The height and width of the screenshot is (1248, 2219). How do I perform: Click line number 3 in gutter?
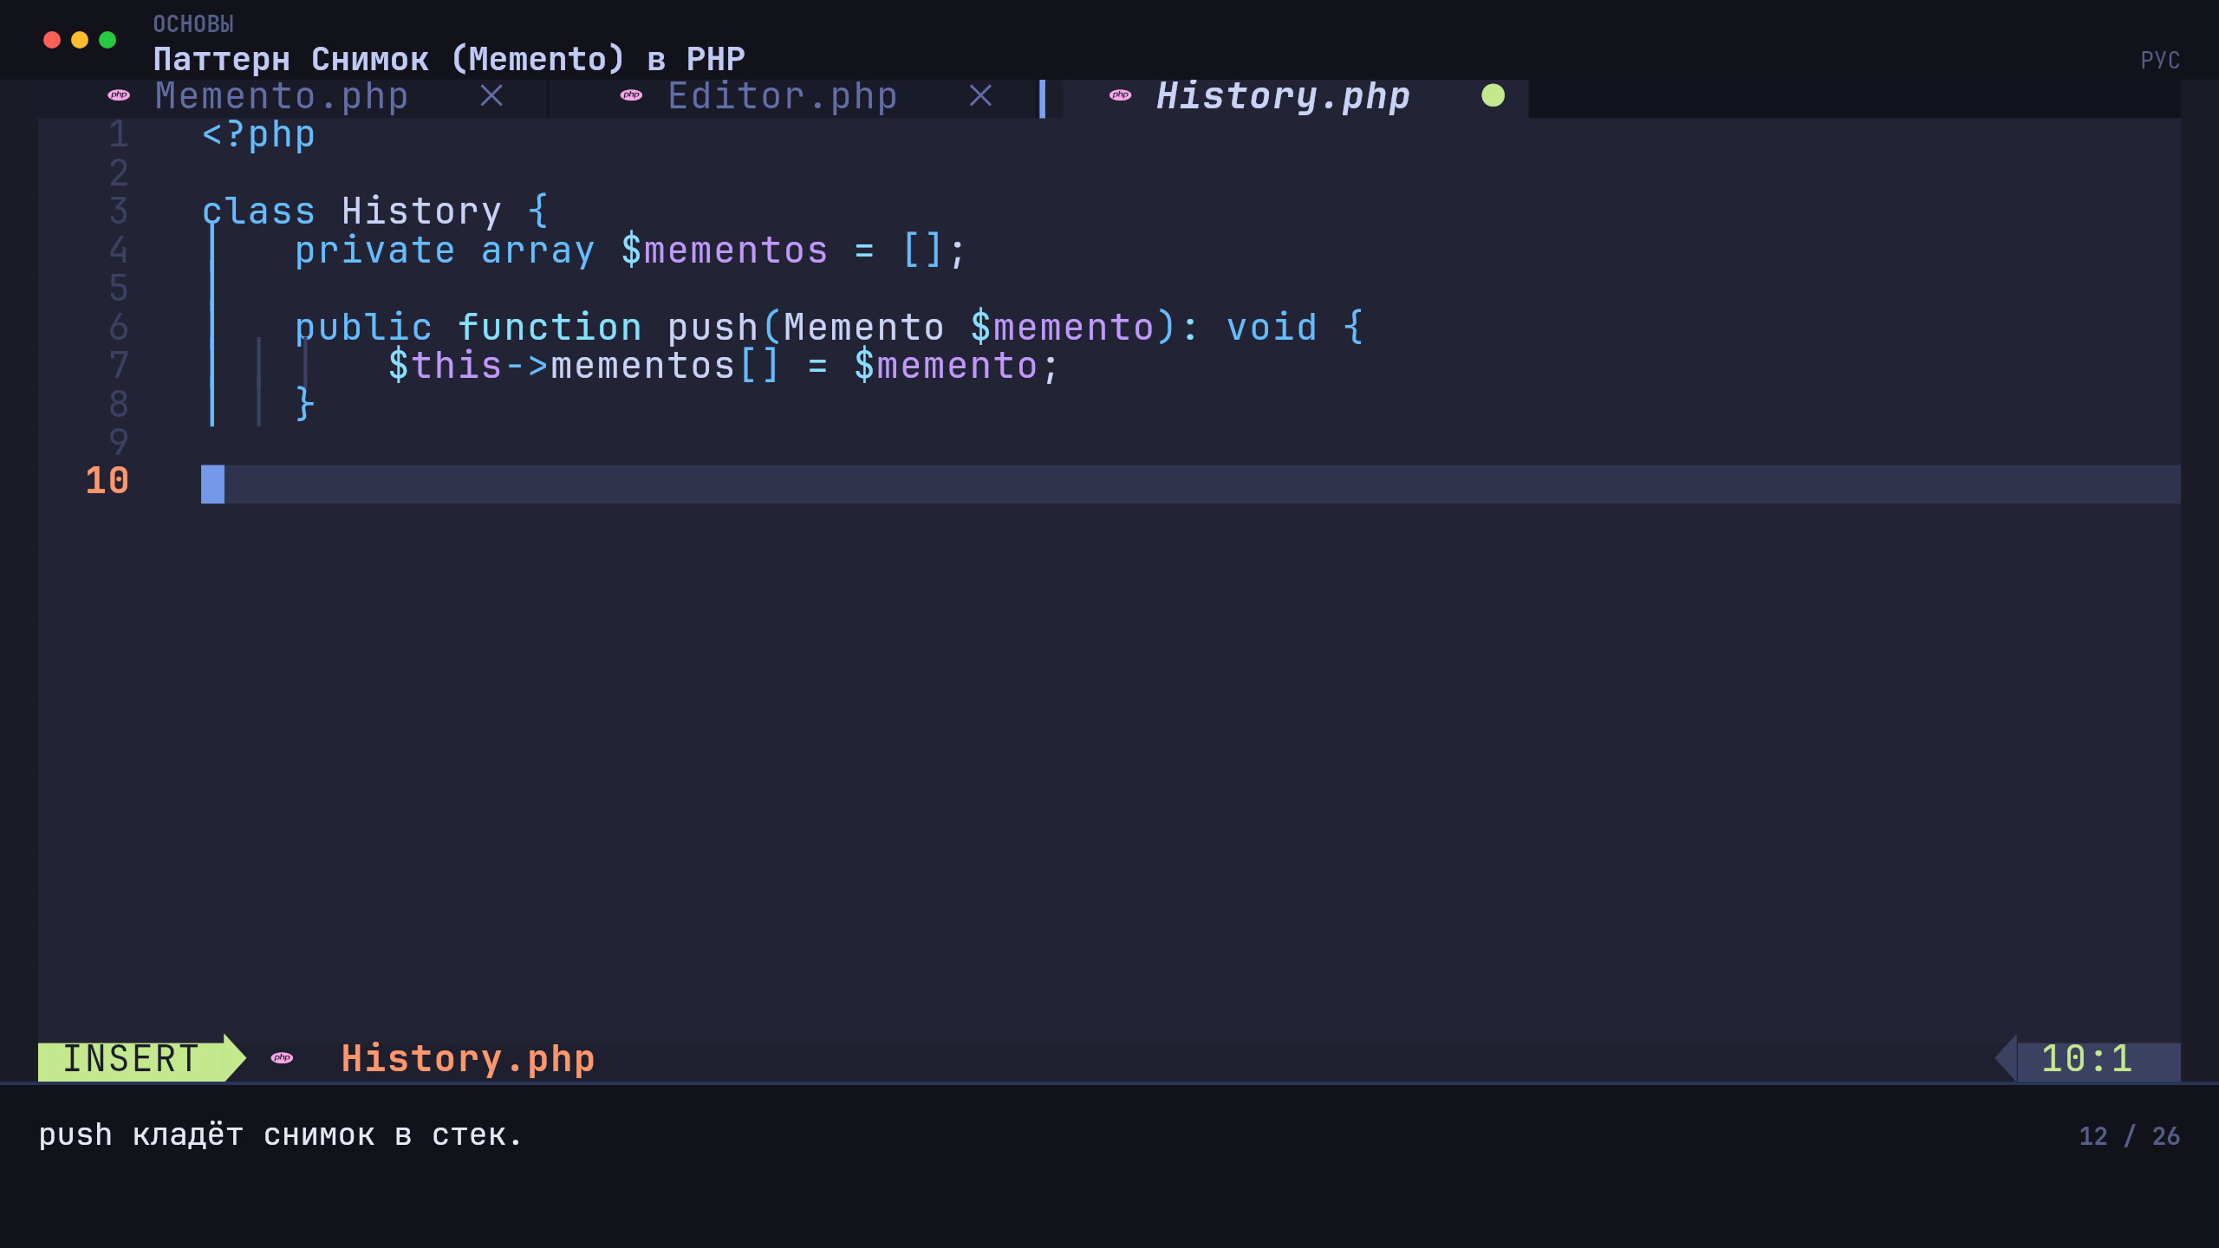pos(119,211)
